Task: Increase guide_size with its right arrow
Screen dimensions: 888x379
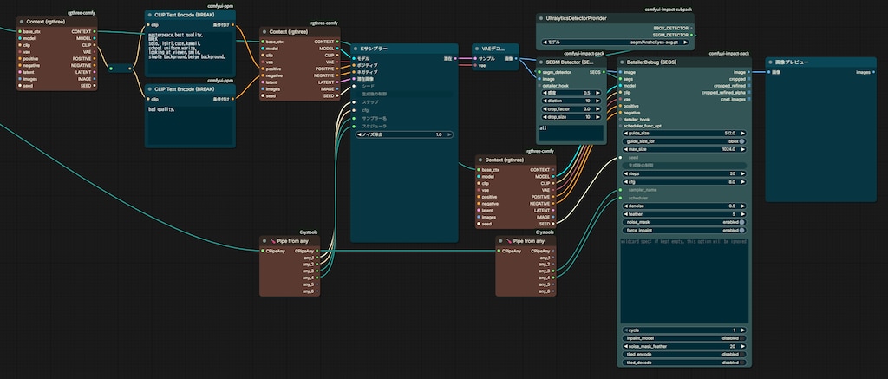Action: 742,134
